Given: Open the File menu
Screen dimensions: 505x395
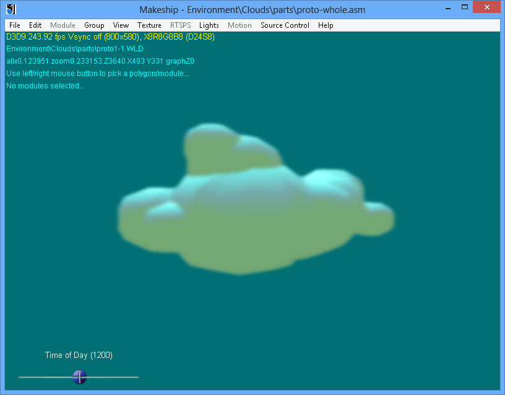Looking at the screenshot, I should (x=14, y=25).
